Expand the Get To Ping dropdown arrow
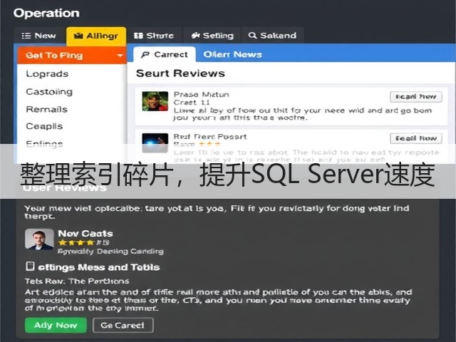Screen dimensions: 456x342 (x=120, y=56)
